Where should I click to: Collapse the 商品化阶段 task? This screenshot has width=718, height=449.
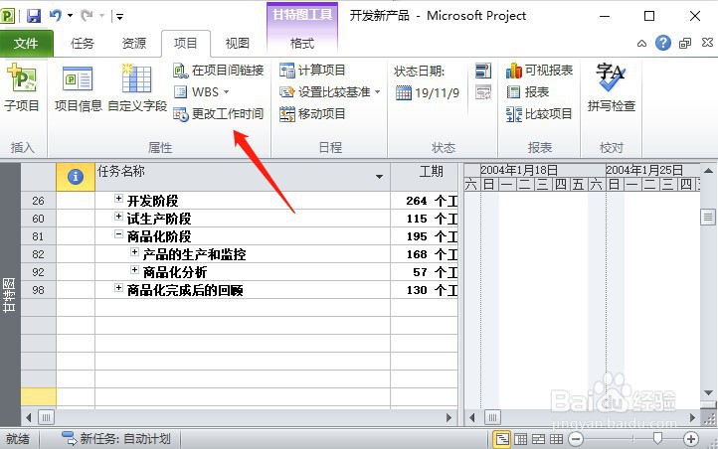click(x=118, y=234)
